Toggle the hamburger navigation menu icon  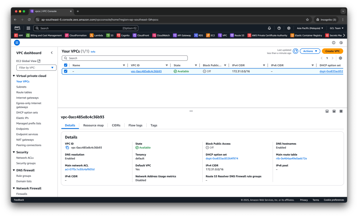[17, 43]
